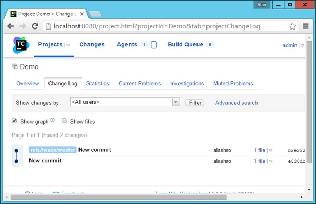Open the Projects navigation item
Image resolution: width=316 pixels, height=204 pixels.
50,44
